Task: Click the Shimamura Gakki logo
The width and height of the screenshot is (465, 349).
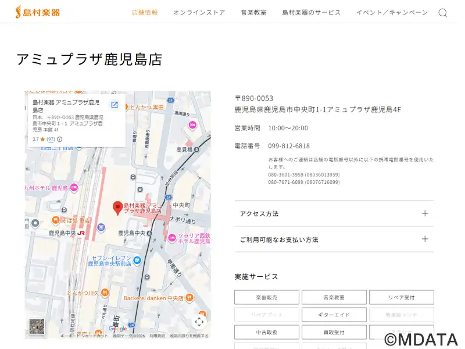Action: pyautogui.click(x=38, y=12)
